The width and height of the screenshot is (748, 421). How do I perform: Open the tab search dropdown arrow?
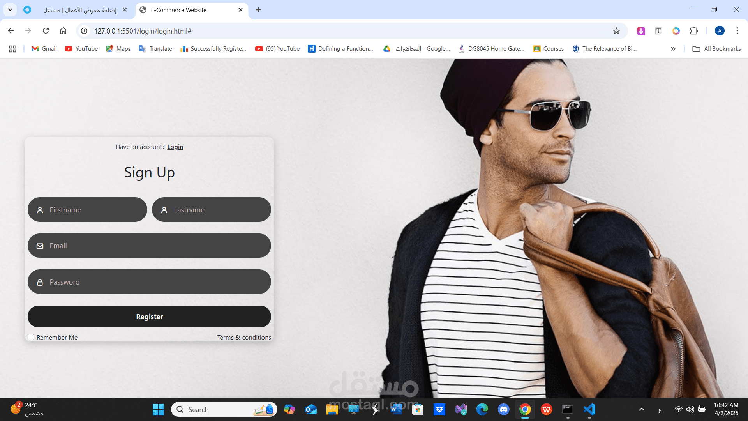10,10
